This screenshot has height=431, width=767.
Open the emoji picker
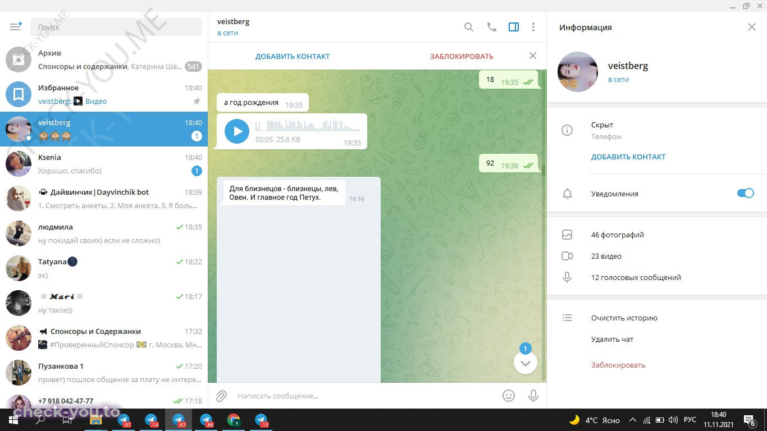point(509,396)
